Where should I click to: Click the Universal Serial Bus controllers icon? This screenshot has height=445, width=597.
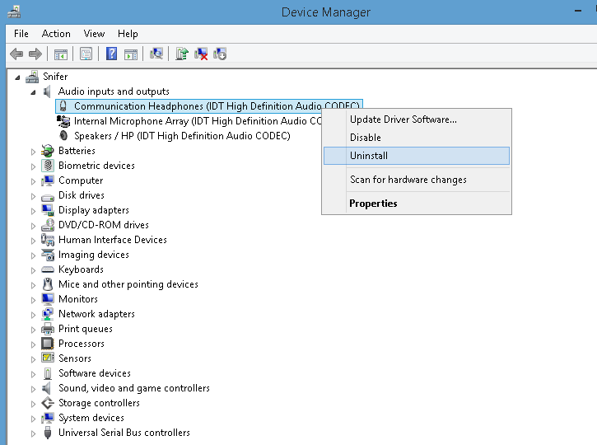click(48, 433)
